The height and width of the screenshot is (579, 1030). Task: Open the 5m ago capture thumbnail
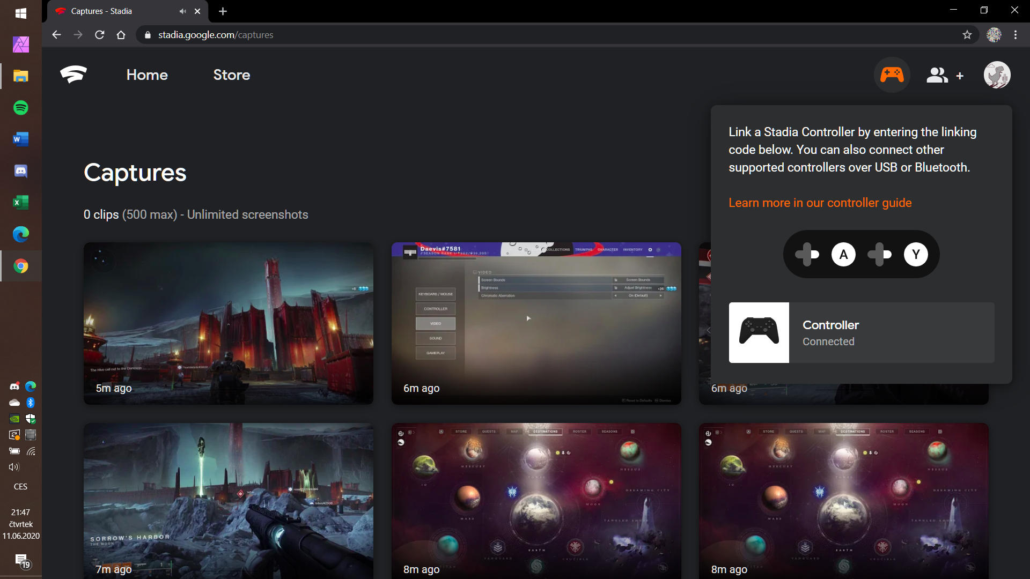229,323
